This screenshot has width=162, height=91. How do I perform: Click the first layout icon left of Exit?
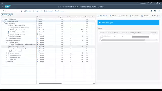(151, 11)
